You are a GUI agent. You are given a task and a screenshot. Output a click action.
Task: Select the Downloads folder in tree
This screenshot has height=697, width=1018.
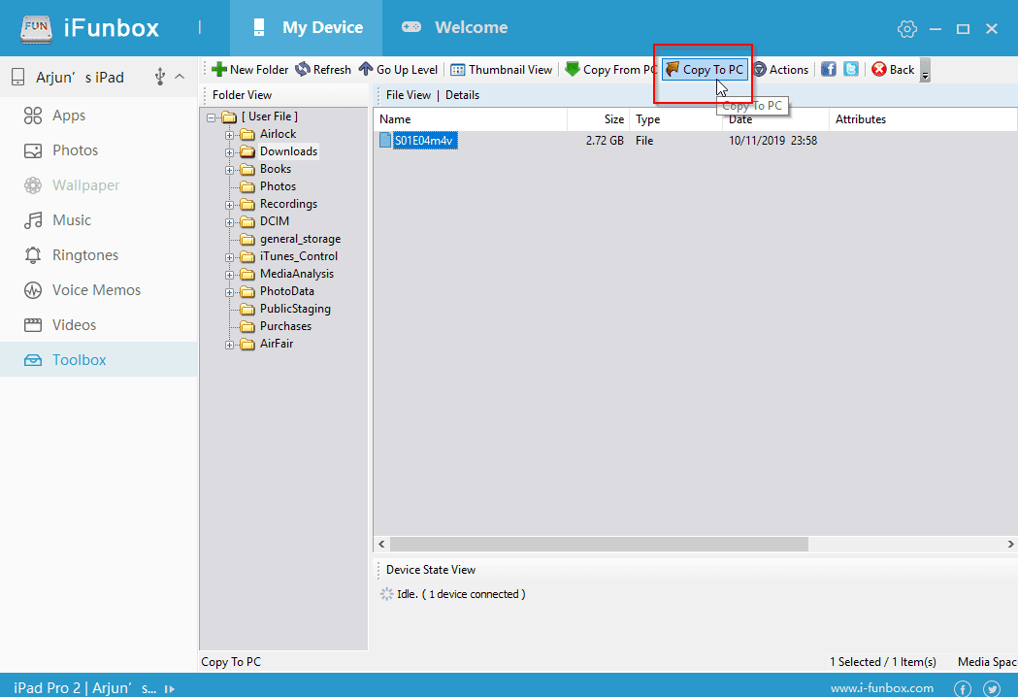coord(289,151)
